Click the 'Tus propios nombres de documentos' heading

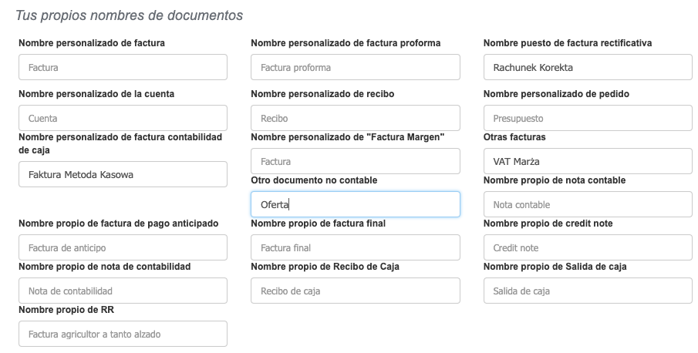(129, 15)
